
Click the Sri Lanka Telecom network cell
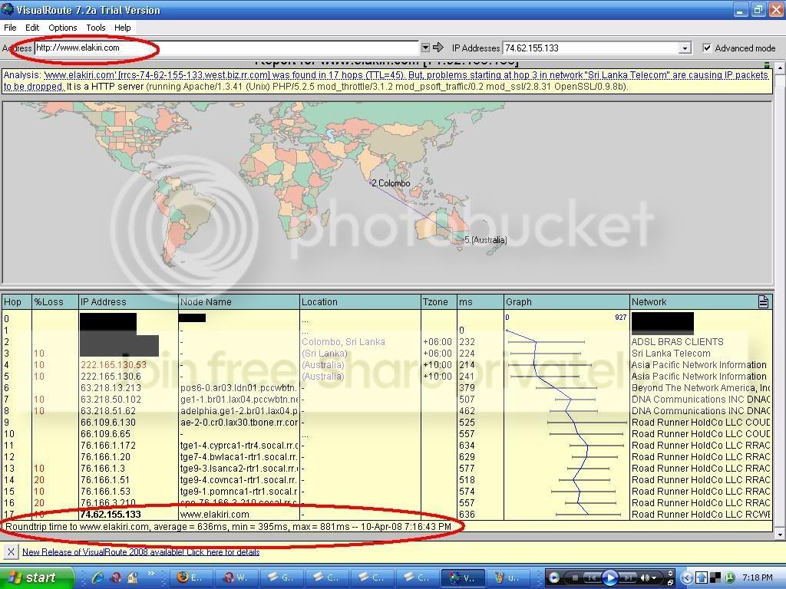click(x=671, y=353)
